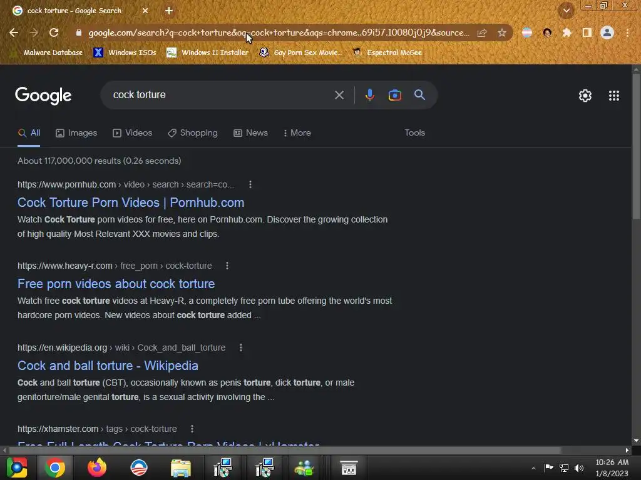Open the options menu for the en.wikipedia.org result
Viewport: 641px width, 480px height.
coord(241,347)
